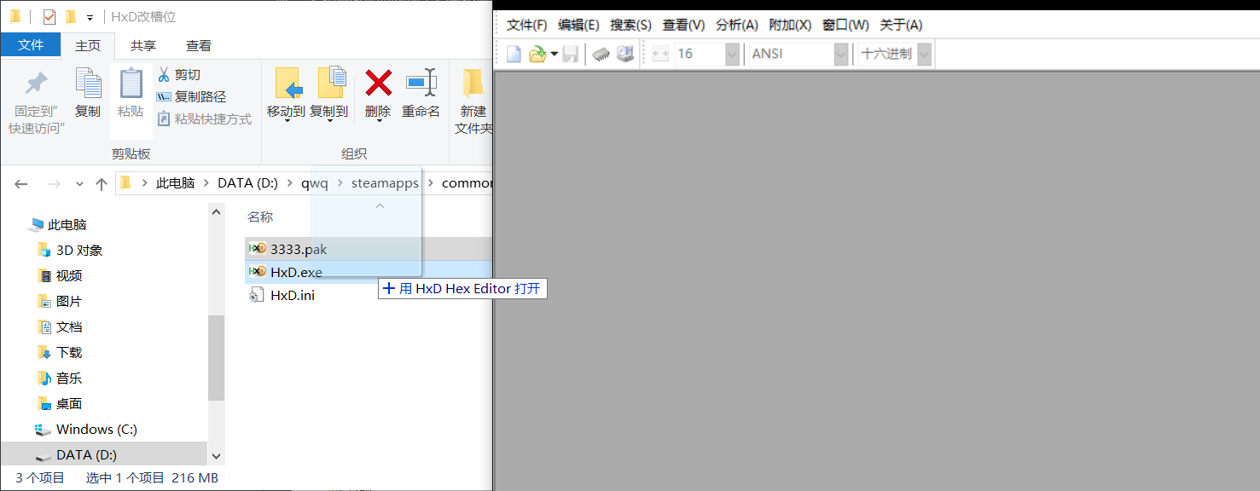Open the HxD 搜索(S) menu
This screenshot has height=491, width=1260.
[630, 25]
